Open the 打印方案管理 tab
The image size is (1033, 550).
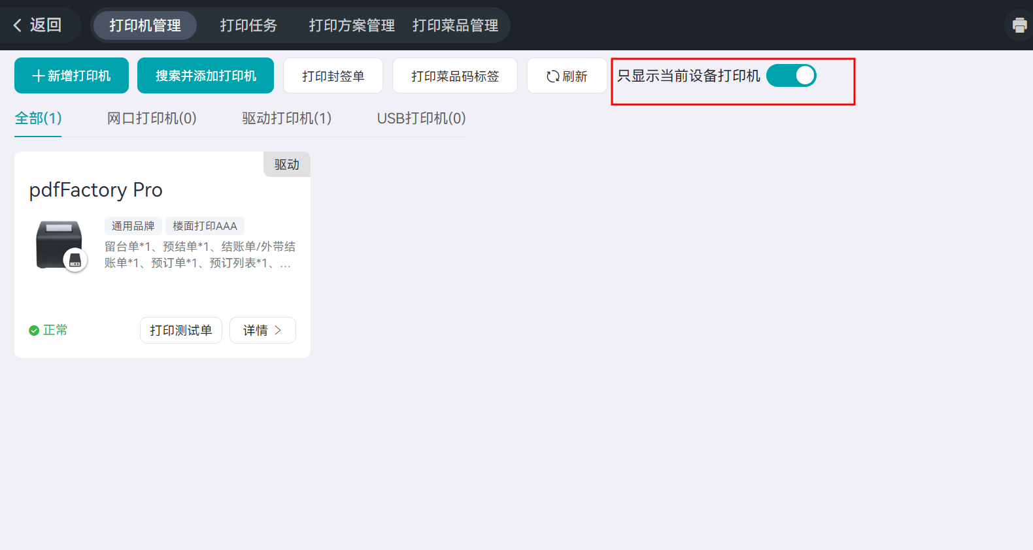click(x=352, y=25)
